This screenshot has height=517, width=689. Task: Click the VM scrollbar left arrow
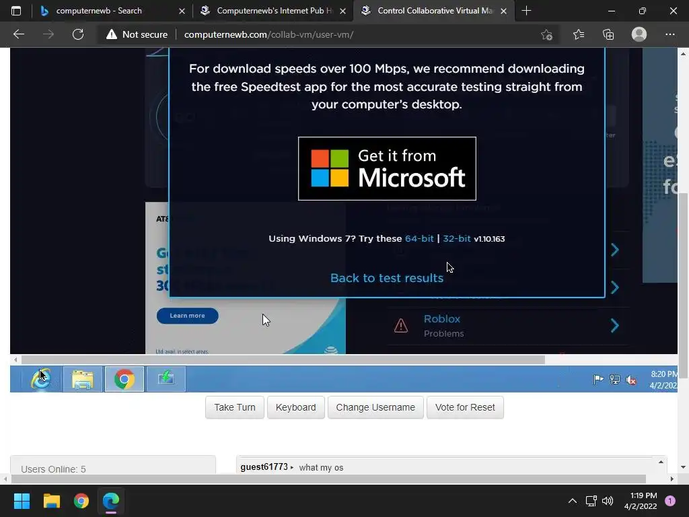coord(15,359)
